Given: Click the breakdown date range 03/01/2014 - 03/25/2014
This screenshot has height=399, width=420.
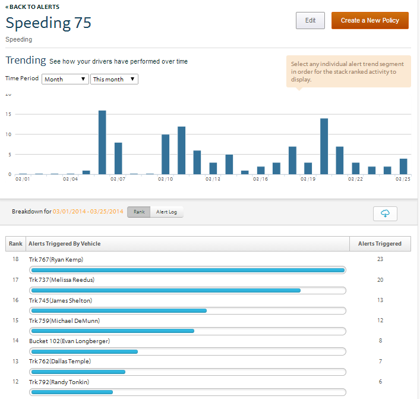Looking at the screenshot, I should coord(88,212).
